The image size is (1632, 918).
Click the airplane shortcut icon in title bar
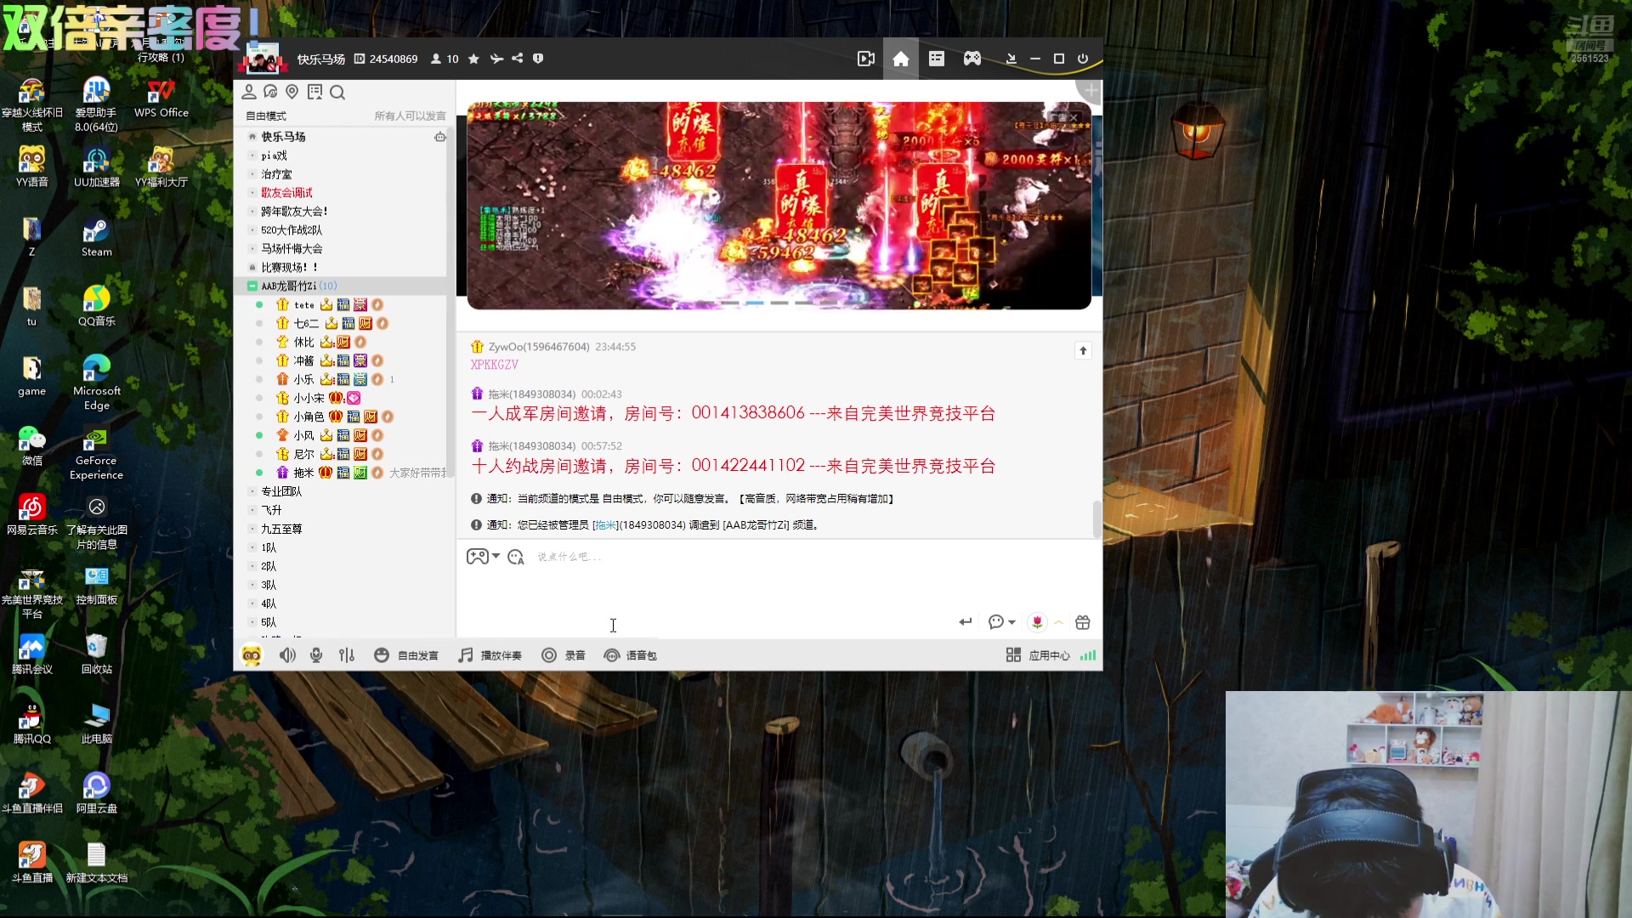pyautogui.click(x=496, y=59)
